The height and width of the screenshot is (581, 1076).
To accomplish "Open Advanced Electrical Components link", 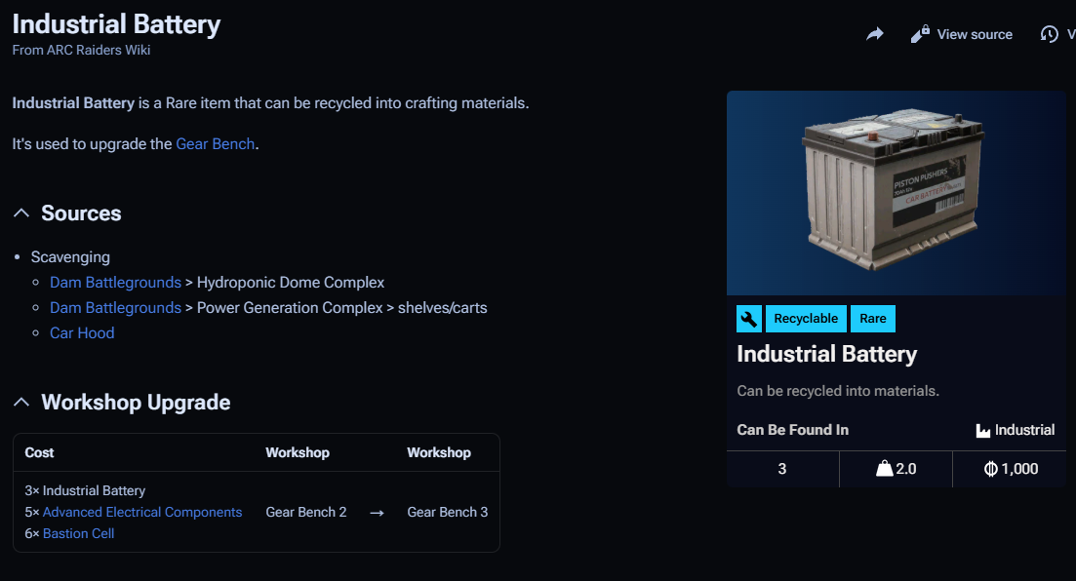I will point(142,513).
